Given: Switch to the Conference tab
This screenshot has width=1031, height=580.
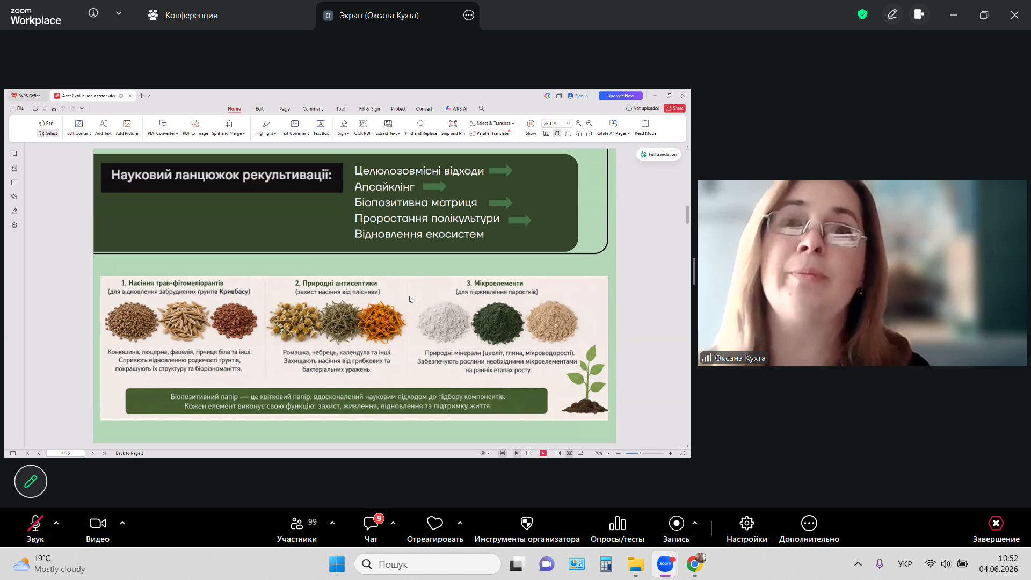Looking at the screenshot, I should [x=183, y=16].
